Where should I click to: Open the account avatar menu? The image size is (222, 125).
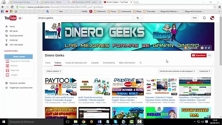point(212,18)
